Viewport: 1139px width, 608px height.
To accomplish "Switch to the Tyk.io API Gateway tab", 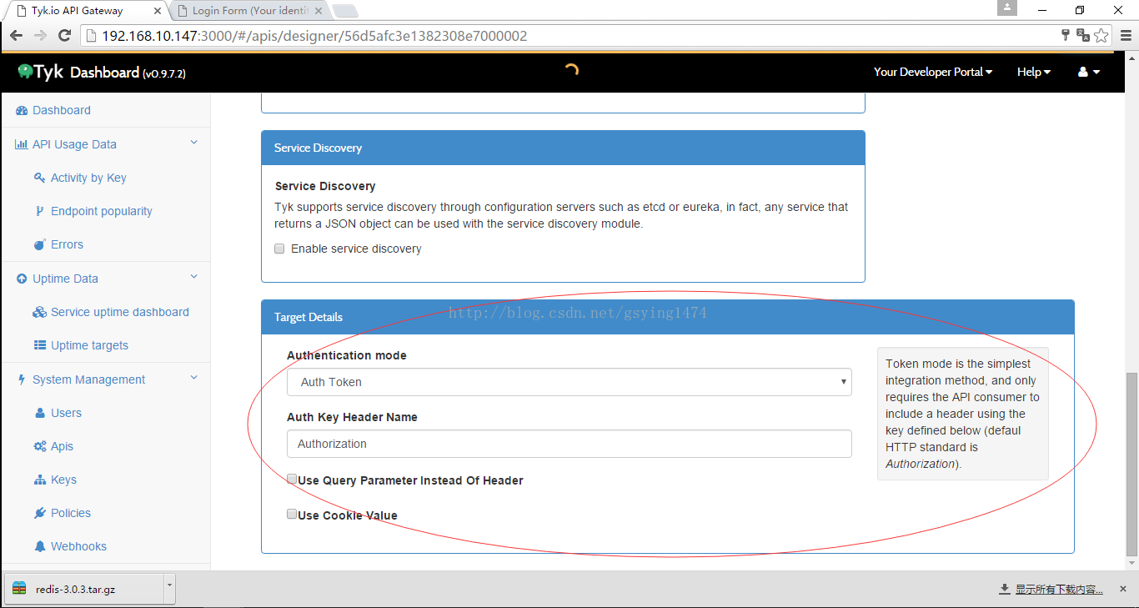I will coord(86,11).
